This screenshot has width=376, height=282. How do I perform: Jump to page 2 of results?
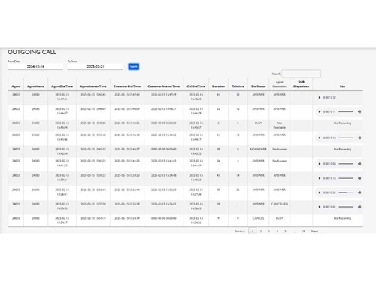click(261, 232)
